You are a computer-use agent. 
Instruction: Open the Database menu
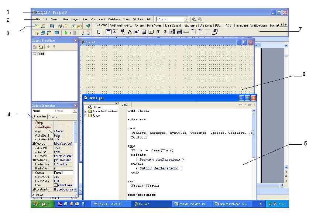click(x=114, y=19)
